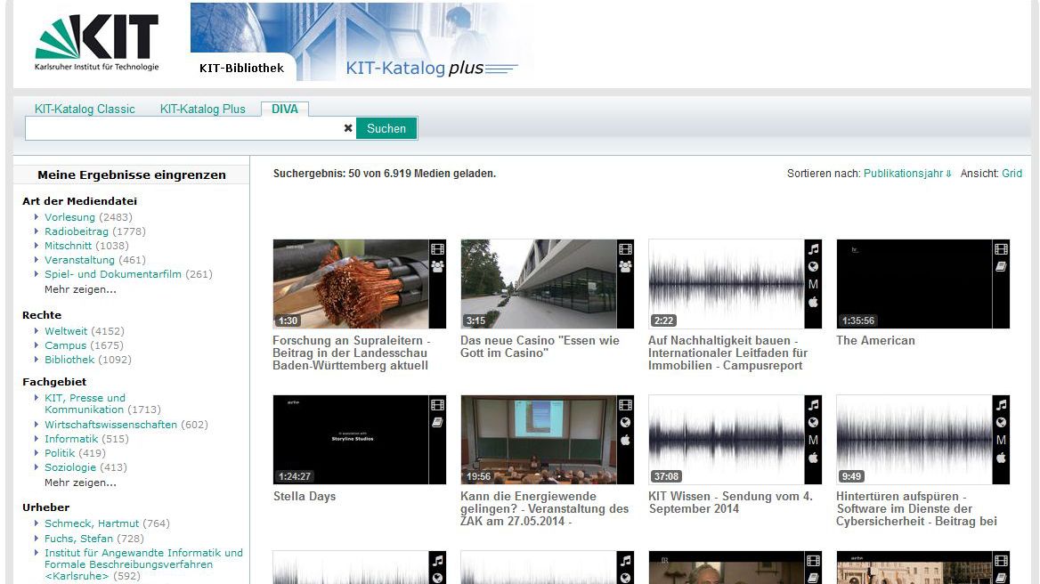Open the Kann die Energiewende gelingen thumbnail
The width and height of the screenshot is (1040, 584).
539,440
